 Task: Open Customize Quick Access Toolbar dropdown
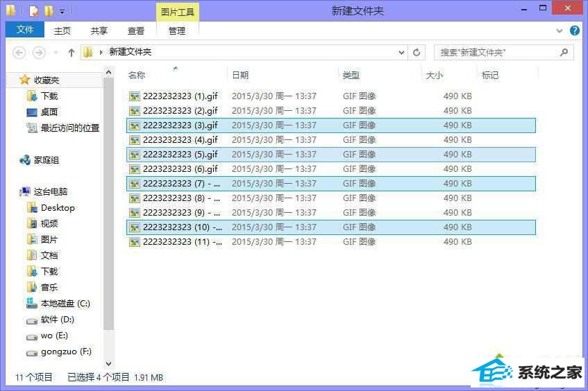62,12
